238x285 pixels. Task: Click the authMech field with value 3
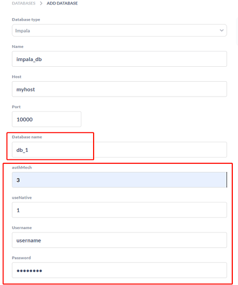coord(119,180)
